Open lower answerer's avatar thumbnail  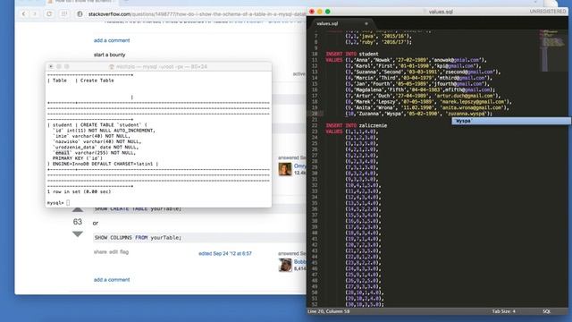click(x=285, y=265)
